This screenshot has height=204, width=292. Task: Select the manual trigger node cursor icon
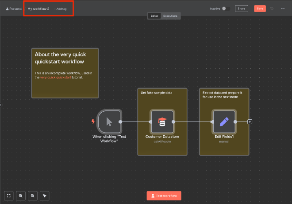[x=109, y=122]
